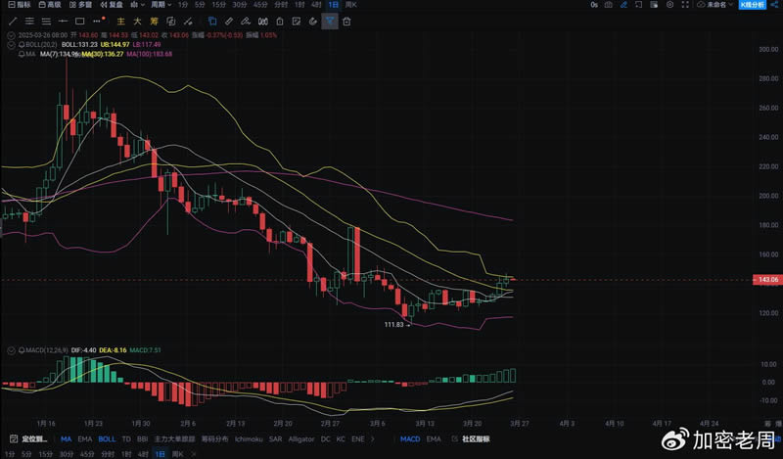Click the note edit icon in drawing toolbar
The width and height of the screenshot is (783, 459).
tap(297, 22)
